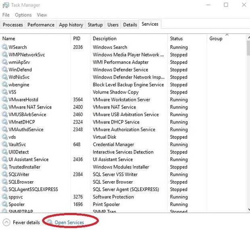
Task: Sort services by Status column header
Action: pyautogui.click(x=176, y=39)
